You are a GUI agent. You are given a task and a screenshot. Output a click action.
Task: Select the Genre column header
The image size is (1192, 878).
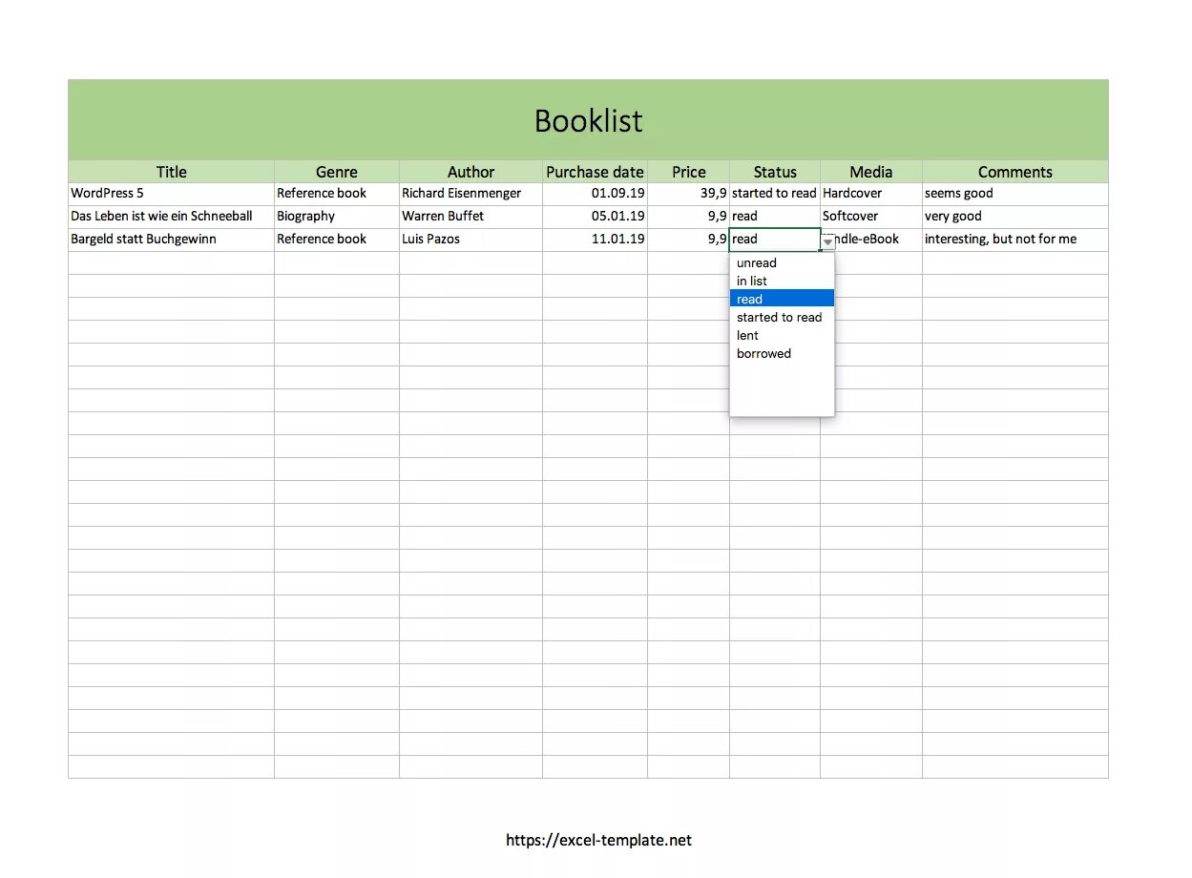[x=337, y=172]
